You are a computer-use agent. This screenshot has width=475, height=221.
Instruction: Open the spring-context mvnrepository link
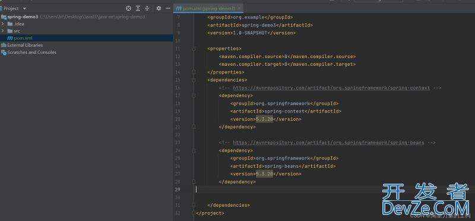tap(331, 88)
